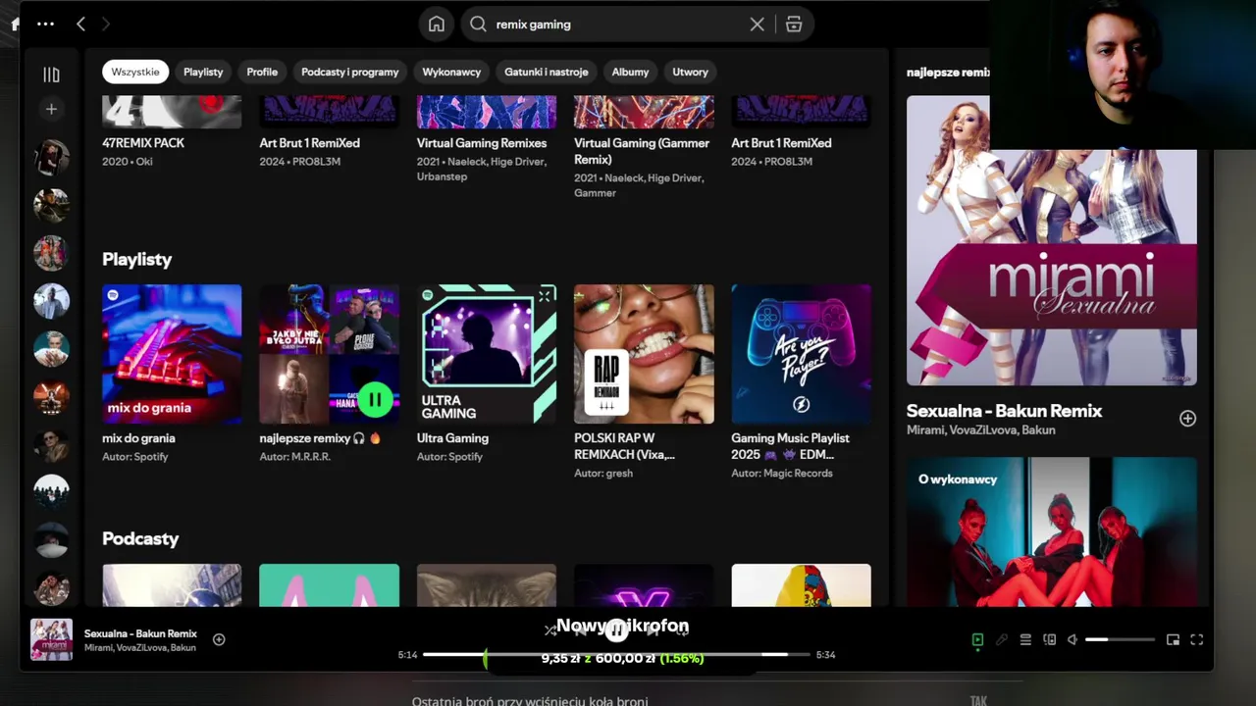Open the Playlisty section heading
Screen dimensions: 1256x706
(x=136, y=260)
